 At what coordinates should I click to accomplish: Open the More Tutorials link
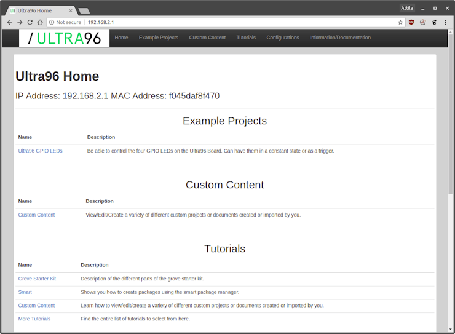click(x=34, y=319)
